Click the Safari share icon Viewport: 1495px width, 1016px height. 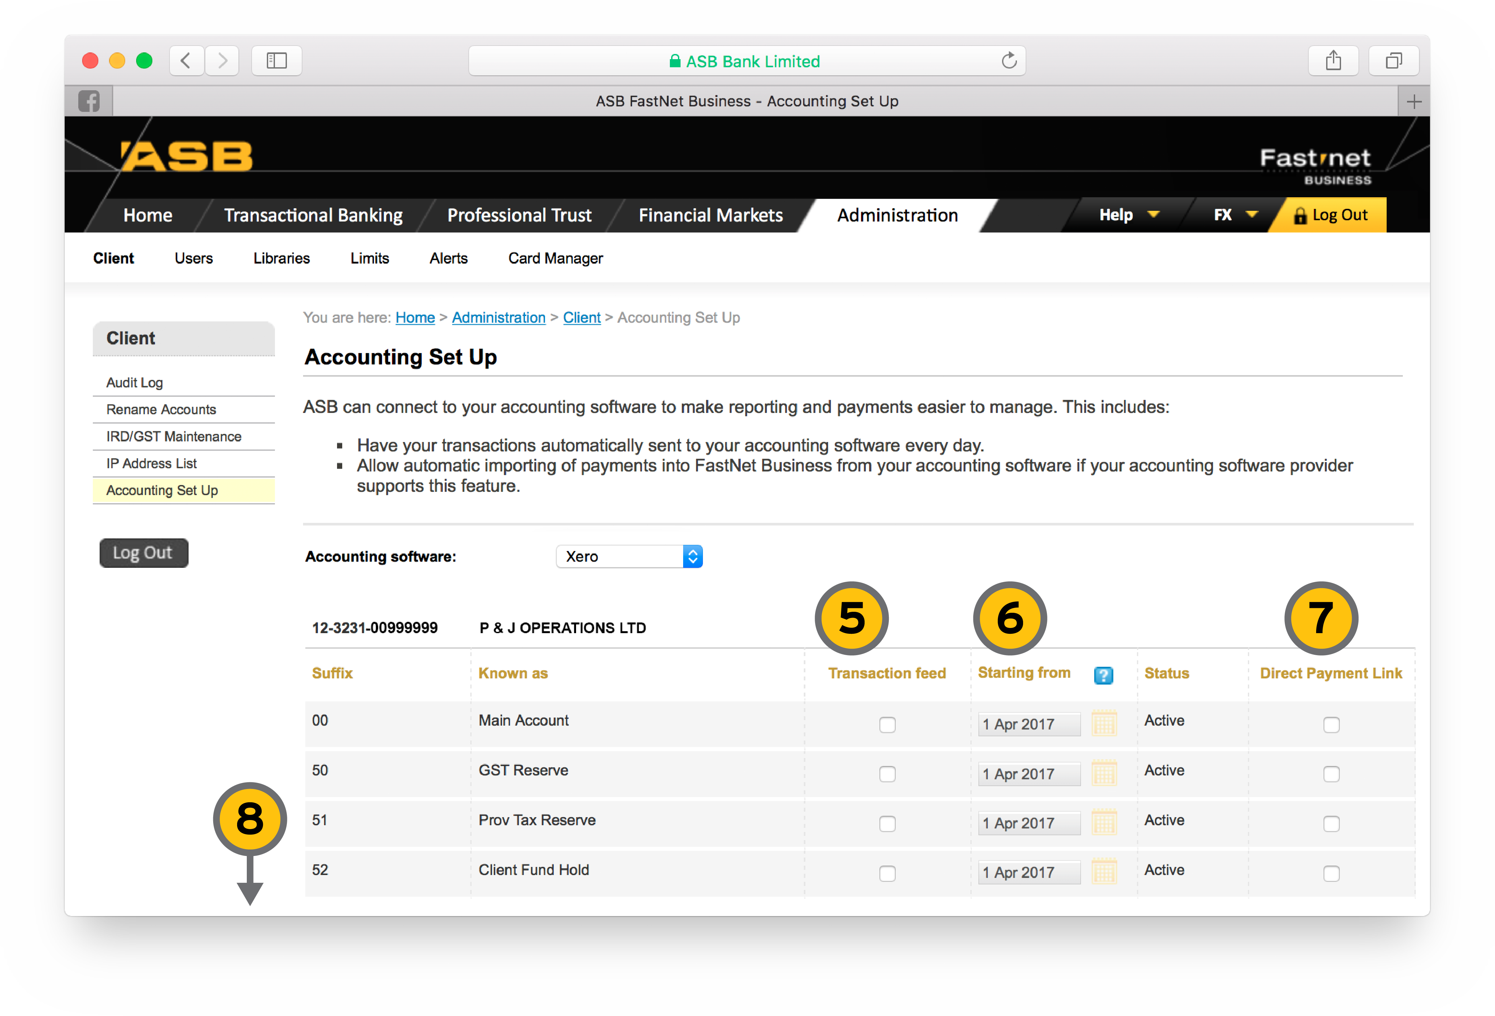click(x=1333, y=61)
